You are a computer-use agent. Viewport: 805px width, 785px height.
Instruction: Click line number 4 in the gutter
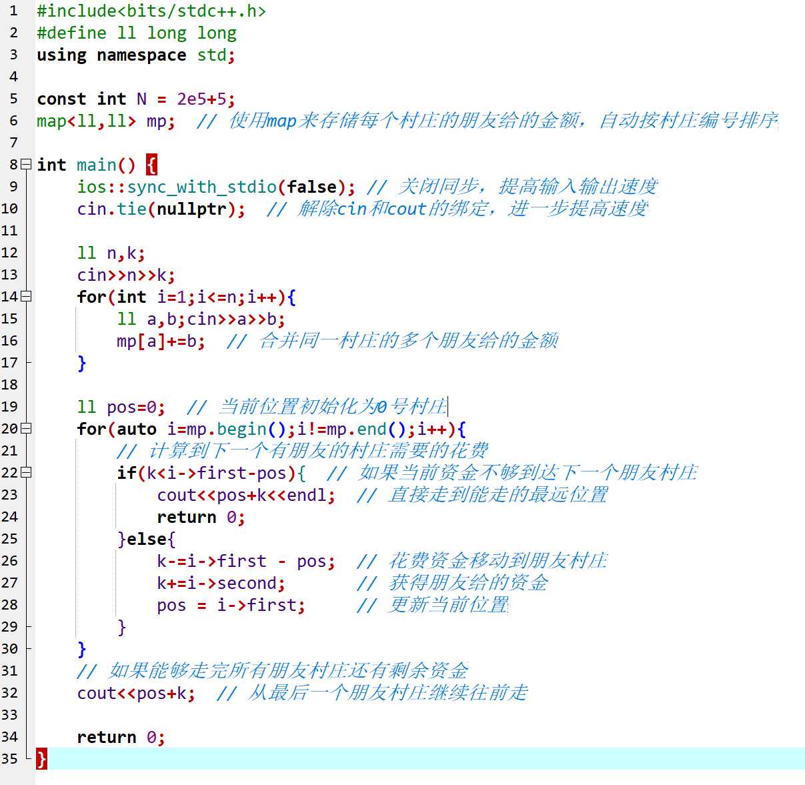13,77
